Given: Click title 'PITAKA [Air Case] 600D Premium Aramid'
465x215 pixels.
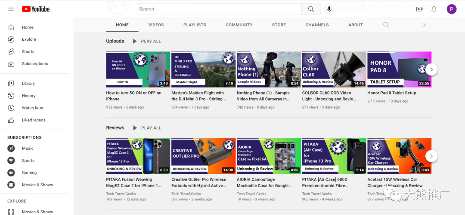Looking at the screenshot, I should 325,182.
